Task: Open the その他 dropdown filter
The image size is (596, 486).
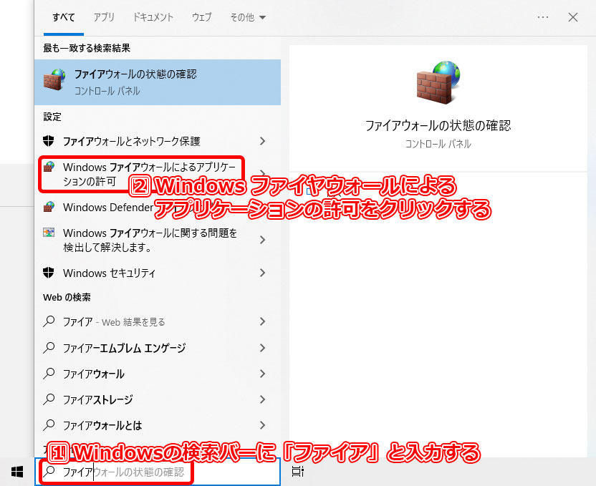Action: (246, 17)
